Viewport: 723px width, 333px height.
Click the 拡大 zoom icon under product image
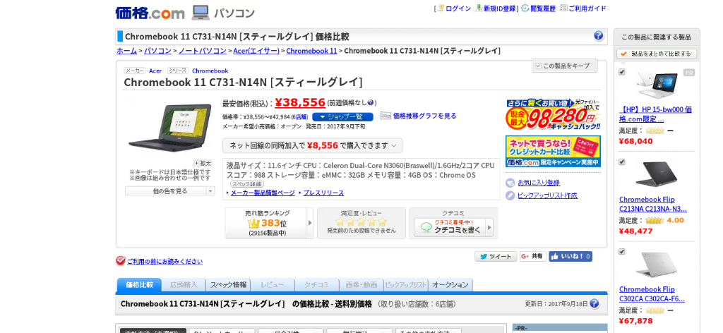(203, 163)
